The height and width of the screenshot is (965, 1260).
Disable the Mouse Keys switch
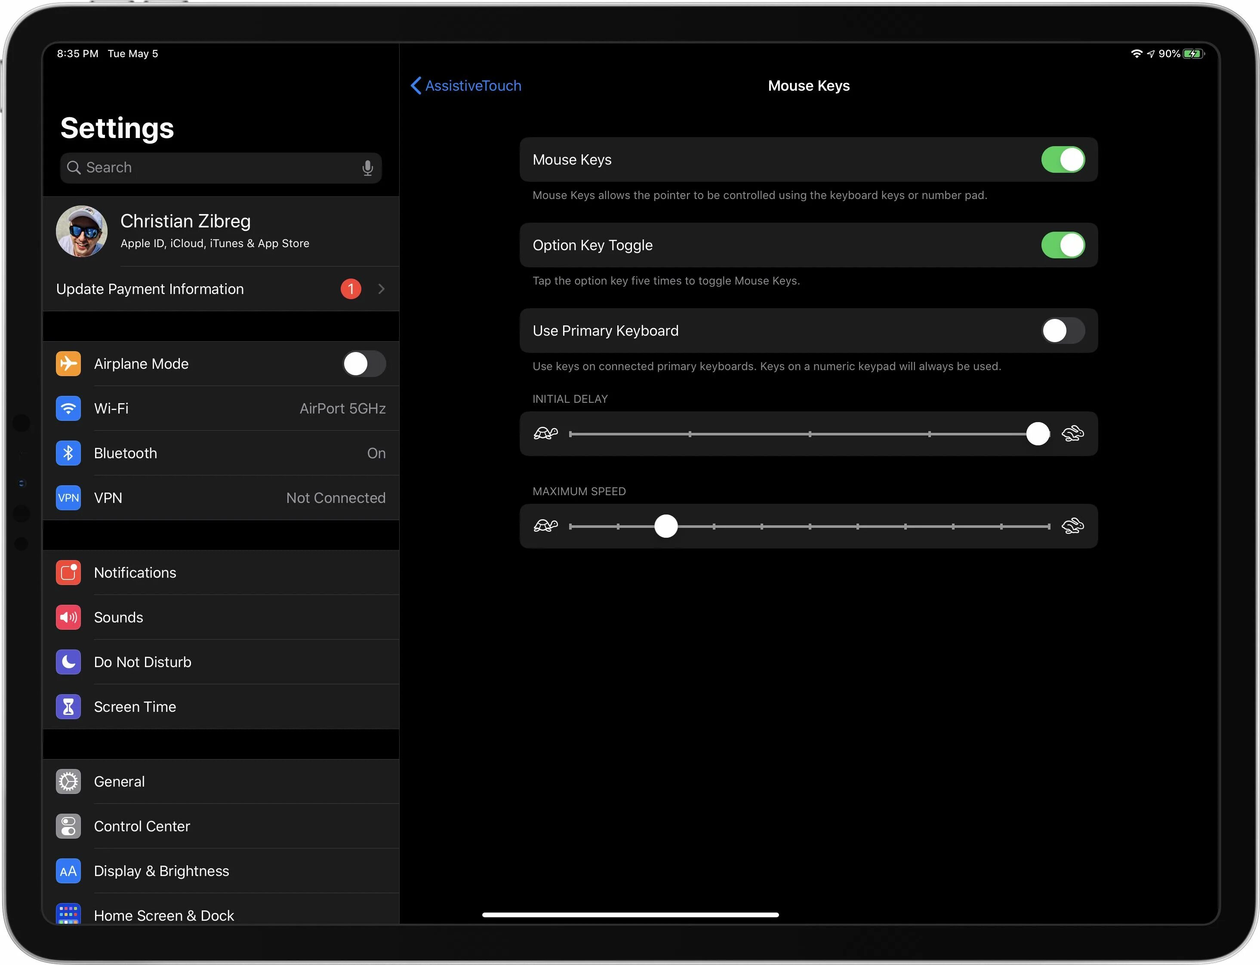(x=1062, y=159)
